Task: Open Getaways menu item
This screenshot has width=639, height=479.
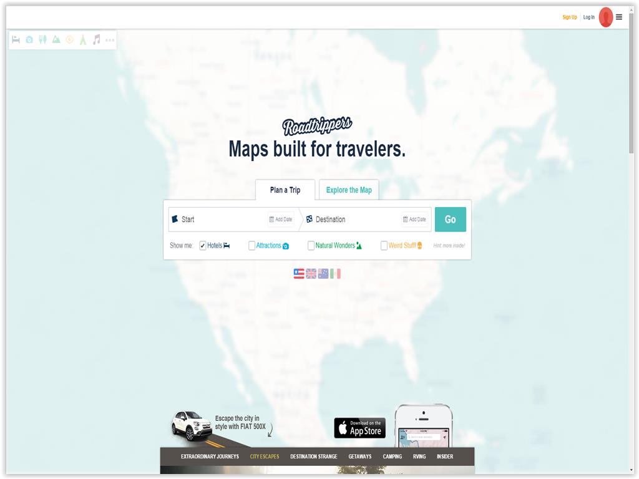Action: pos(360,457)
